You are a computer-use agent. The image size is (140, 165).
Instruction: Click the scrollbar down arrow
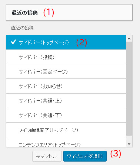(129, 144)
